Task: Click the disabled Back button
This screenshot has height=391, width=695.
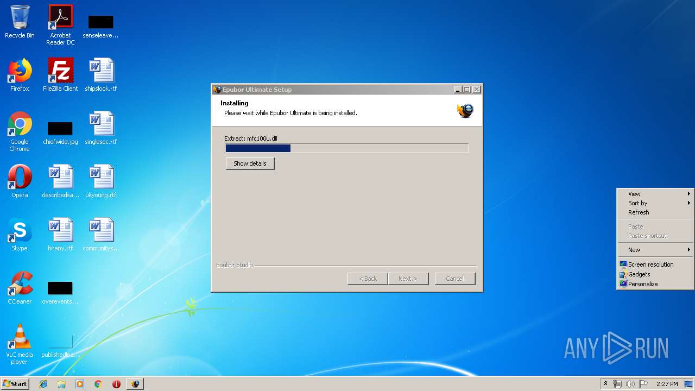Action: [368, 279]
